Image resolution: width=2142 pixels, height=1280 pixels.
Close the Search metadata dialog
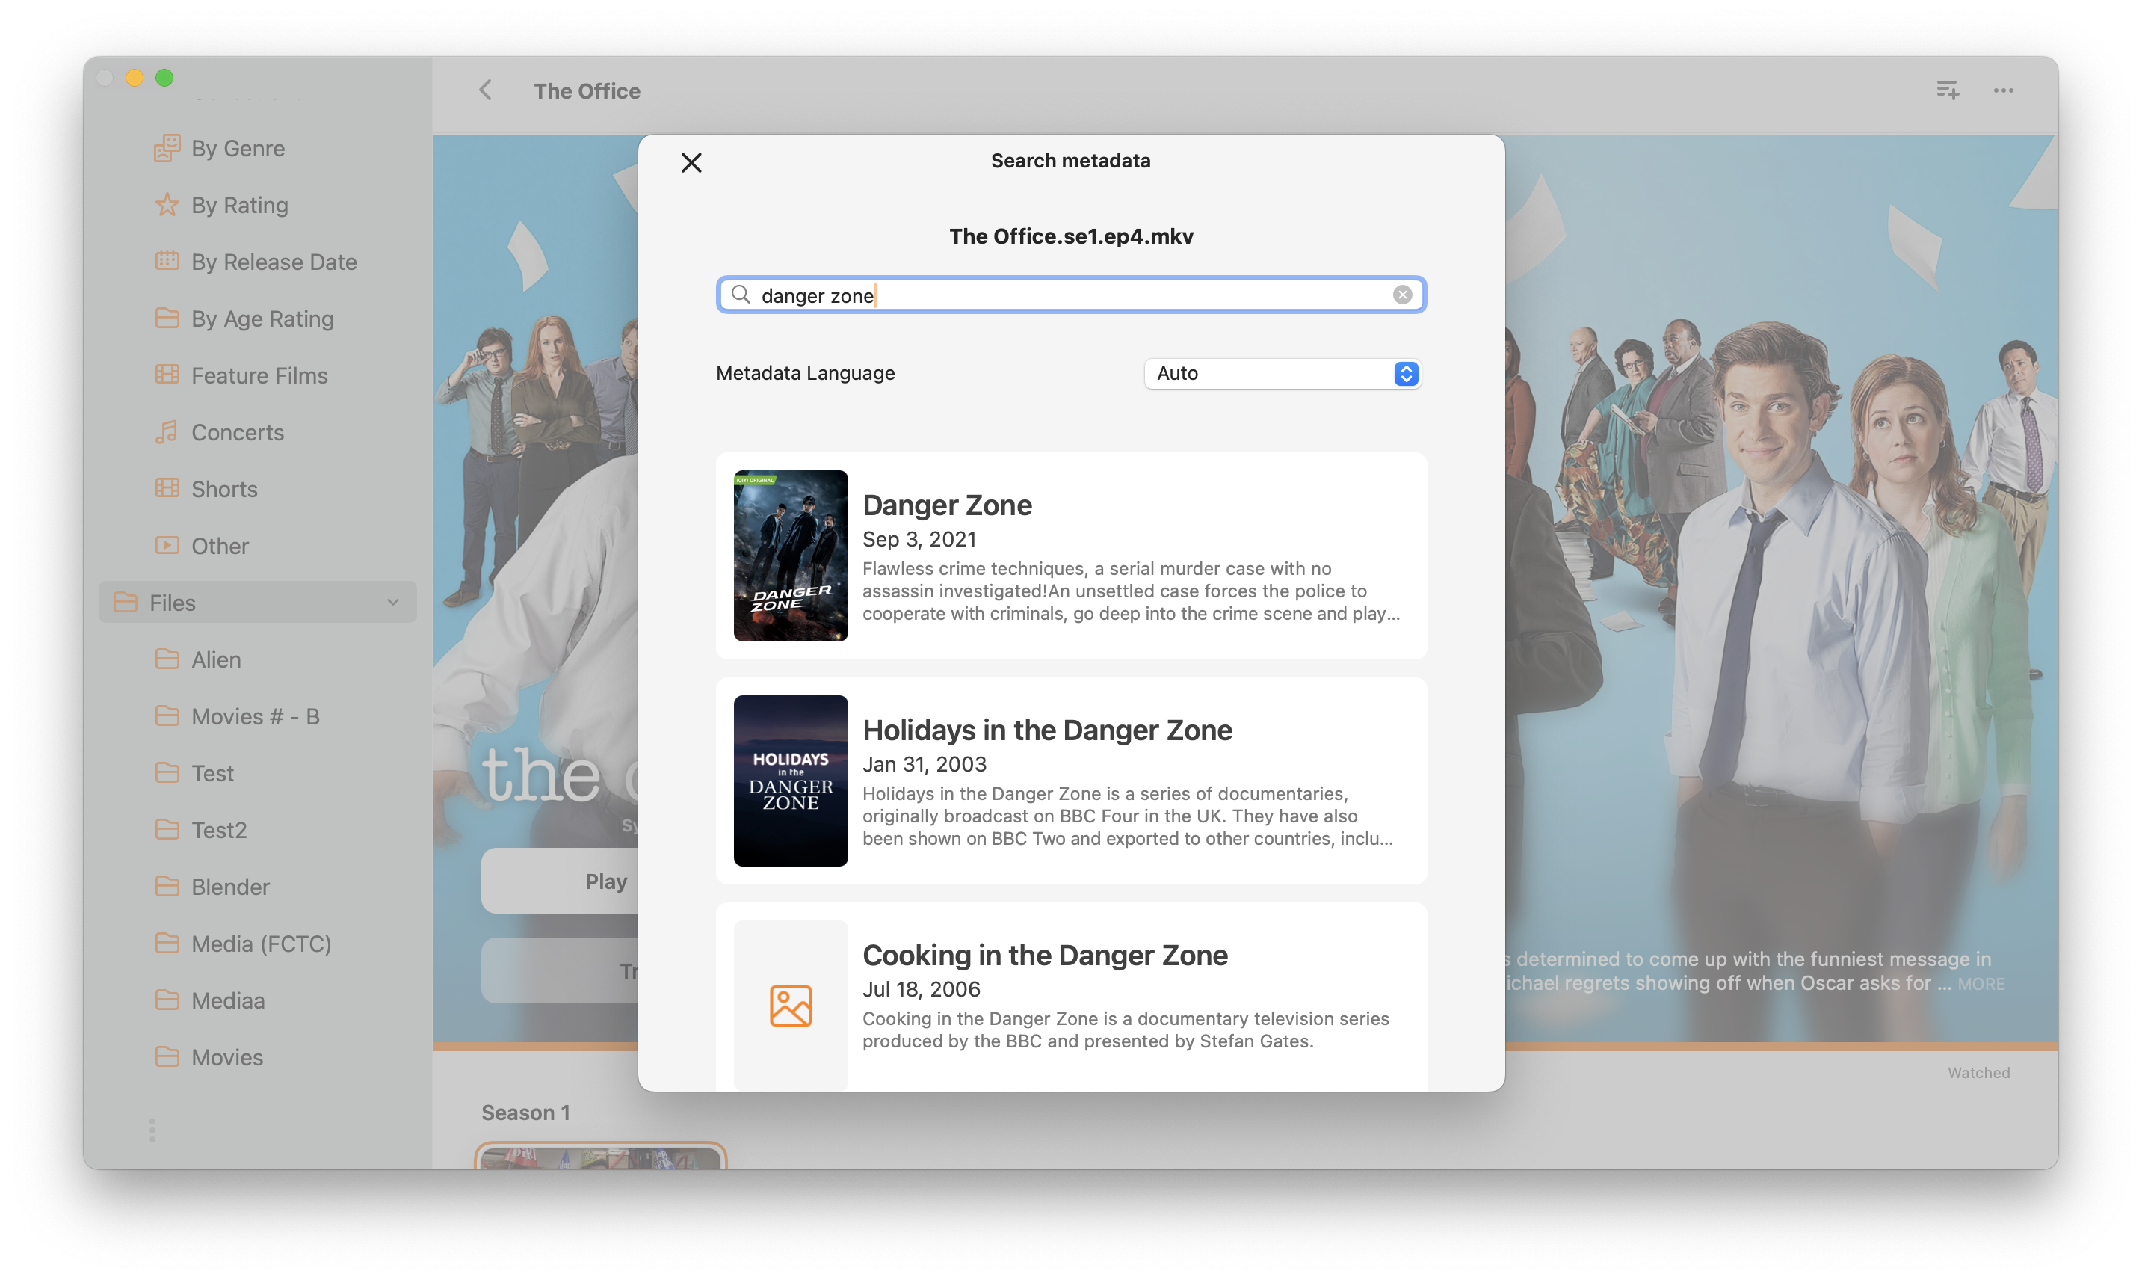click(x=691, y=162)
